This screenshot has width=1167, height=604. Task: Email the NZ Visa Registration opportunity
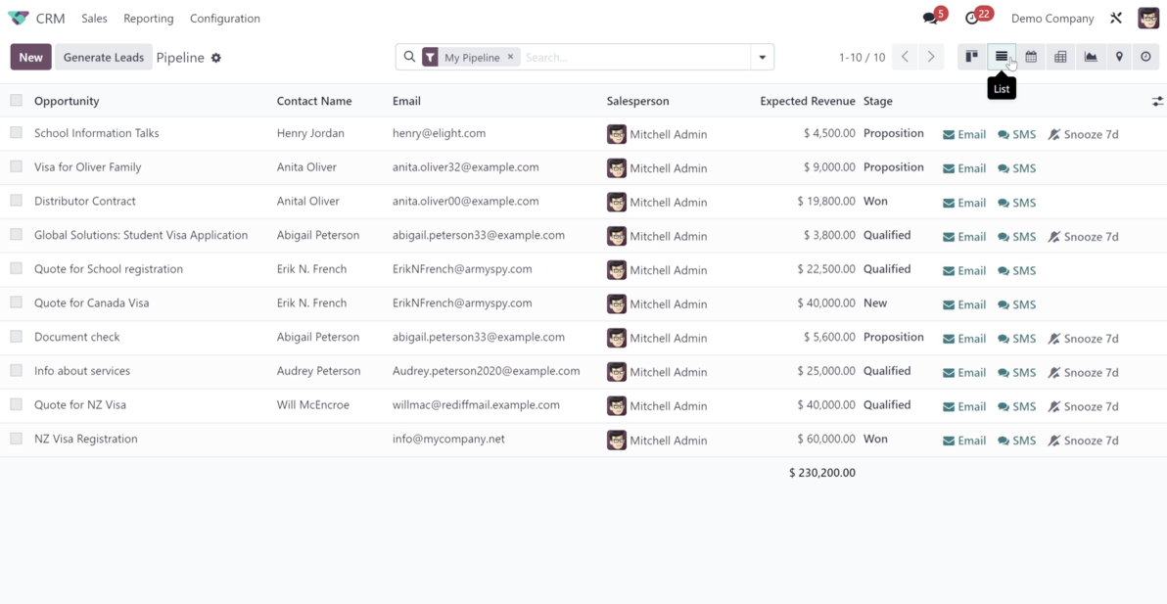tap(964, 441)
